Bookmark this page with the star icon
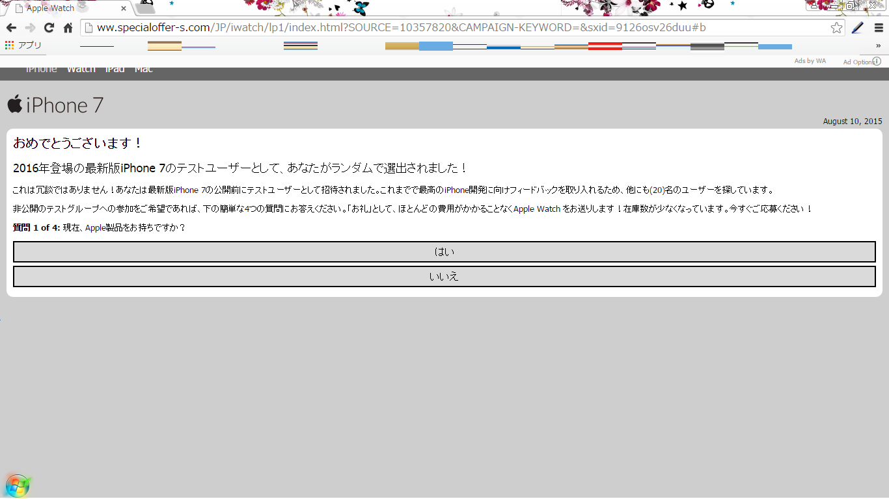 (x=836, y=28)
